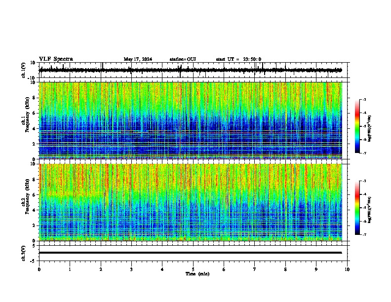391x302 pixels.
Task: Click the date 'May 17, 2024'
Action: [138, 59]
